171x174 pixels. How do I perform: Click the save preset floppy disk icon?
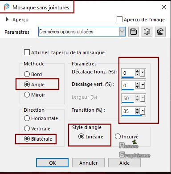[134, 32]
